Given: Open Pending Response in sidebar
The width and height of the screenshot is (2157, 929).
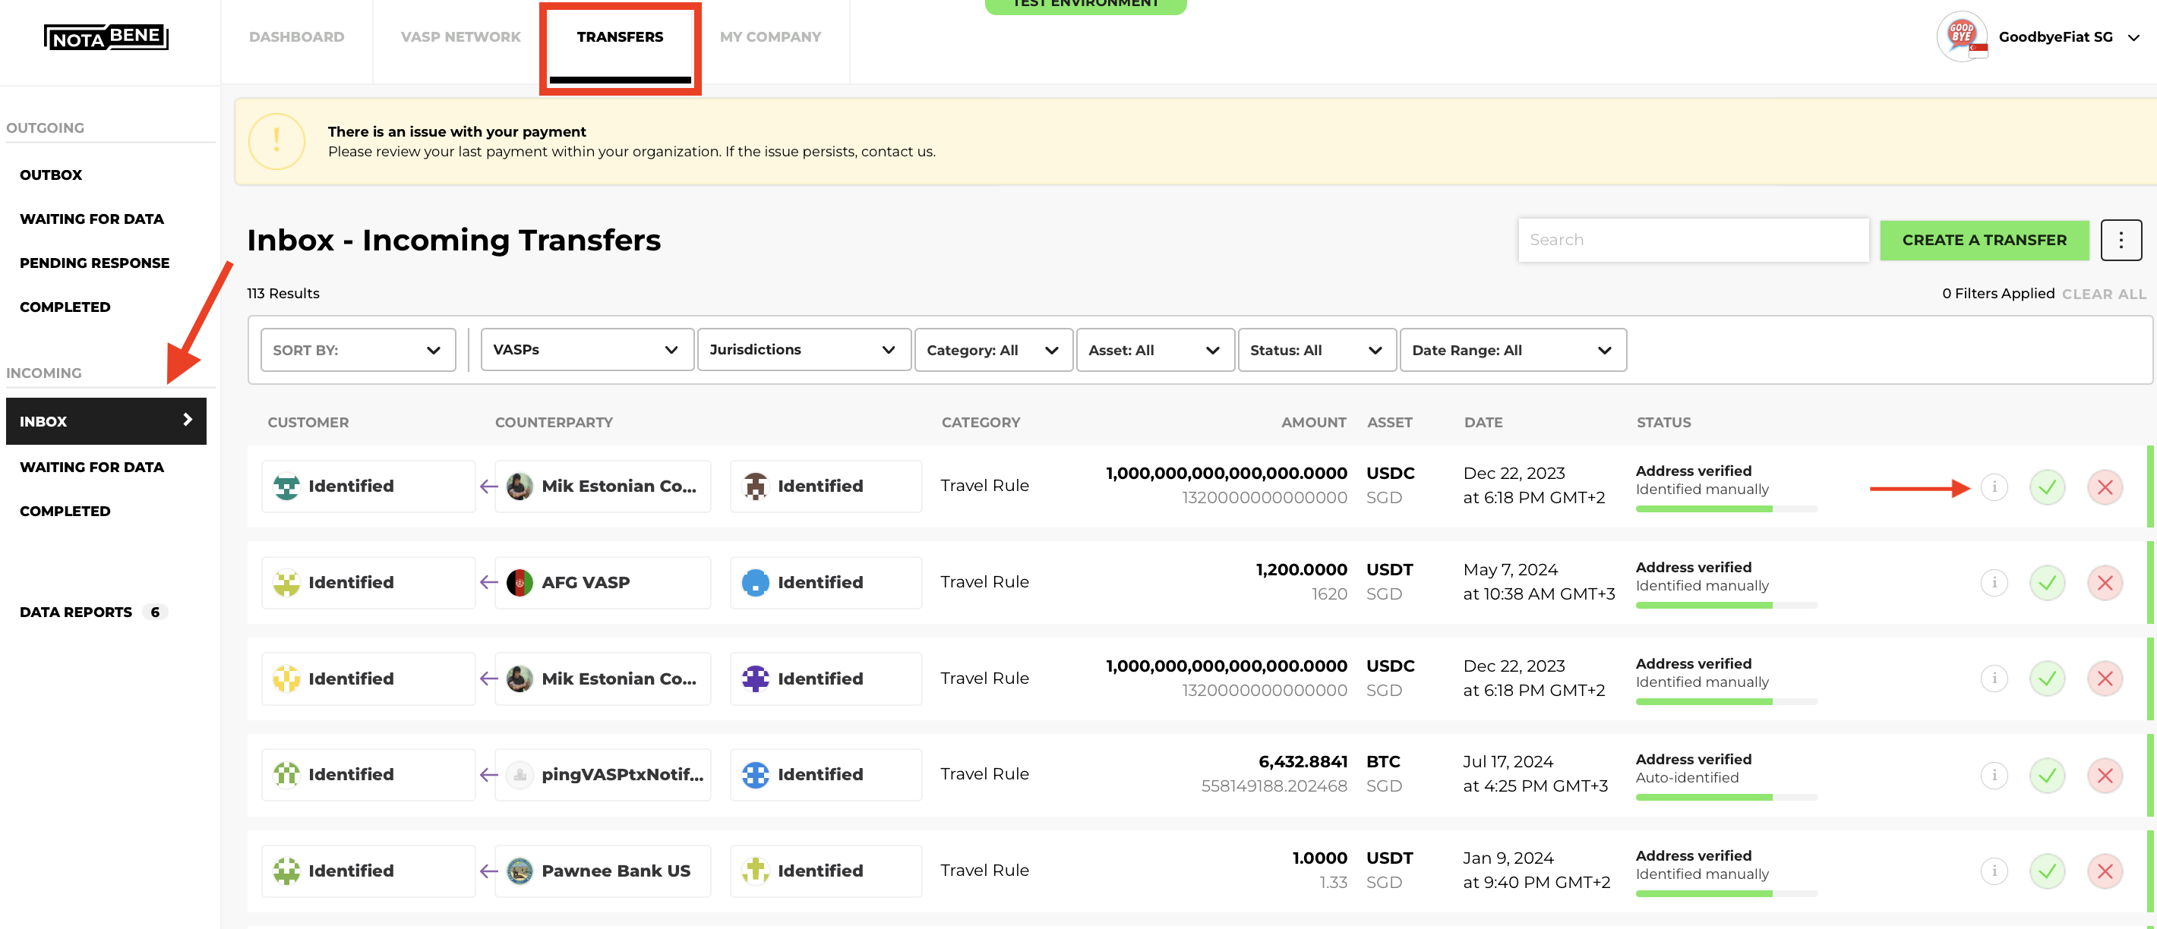Looking at the screenshot, I should tap(95, 263).
